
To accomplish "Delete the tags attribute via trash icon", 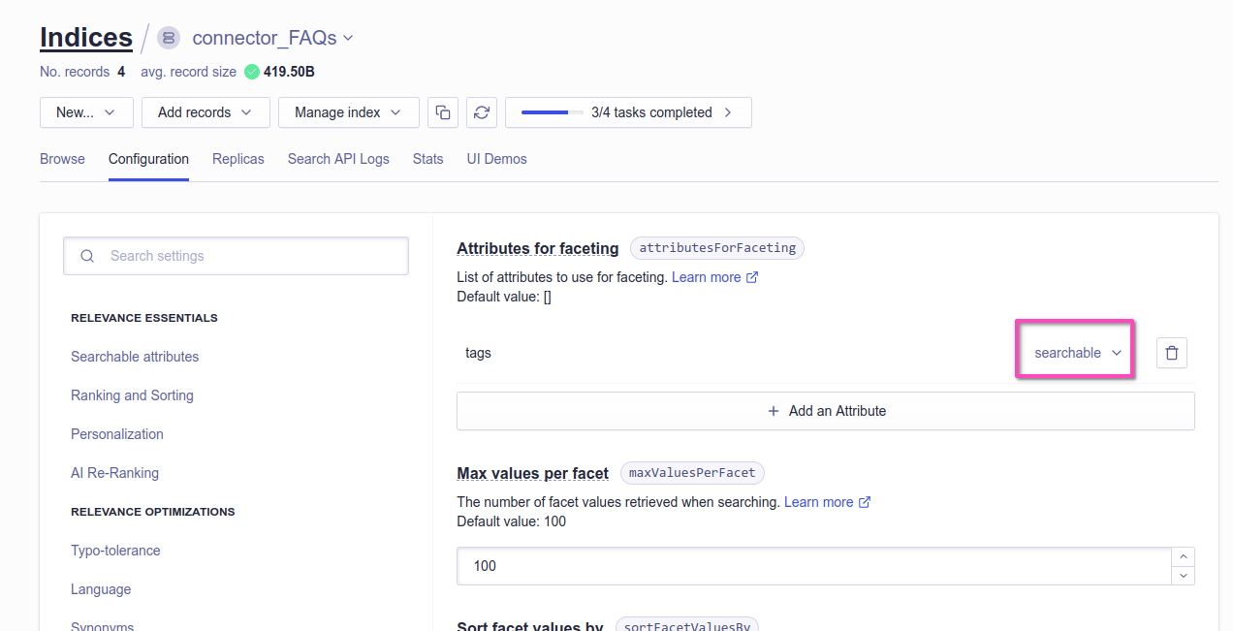I will coord(1172,352).
